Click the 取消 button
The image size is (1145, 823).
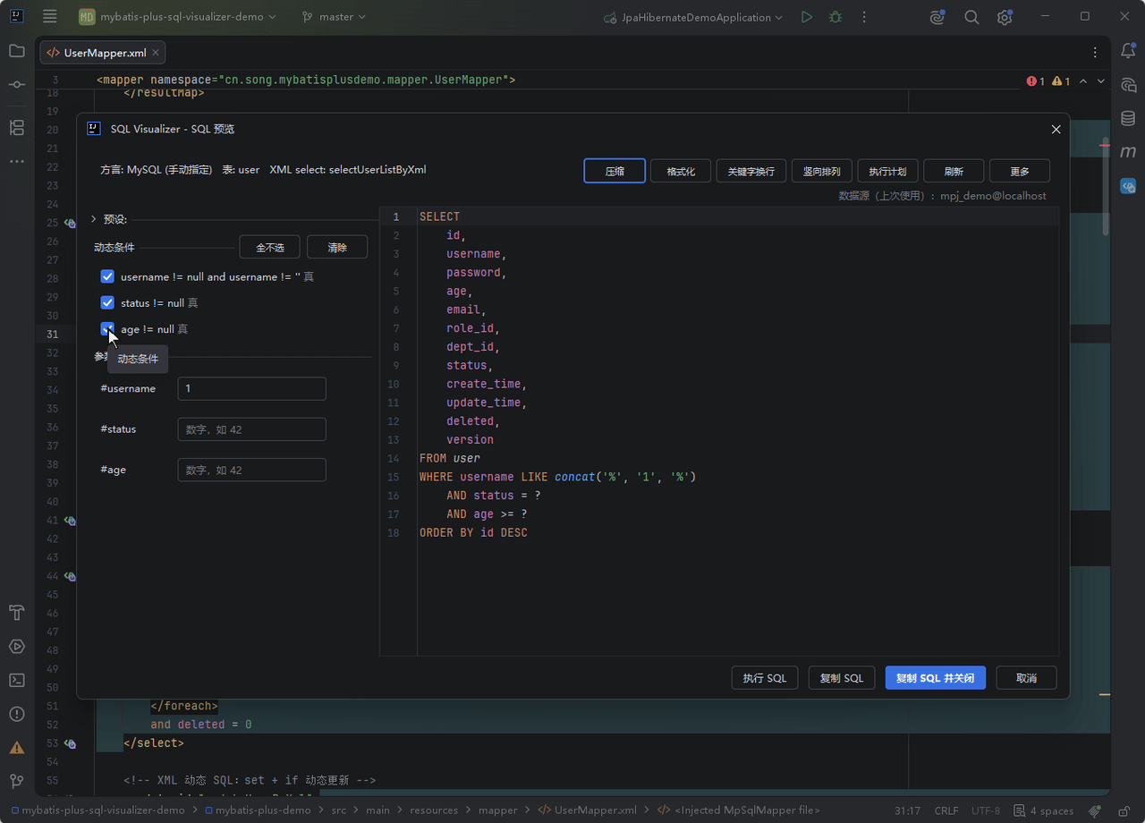(x=1026, y=678)
